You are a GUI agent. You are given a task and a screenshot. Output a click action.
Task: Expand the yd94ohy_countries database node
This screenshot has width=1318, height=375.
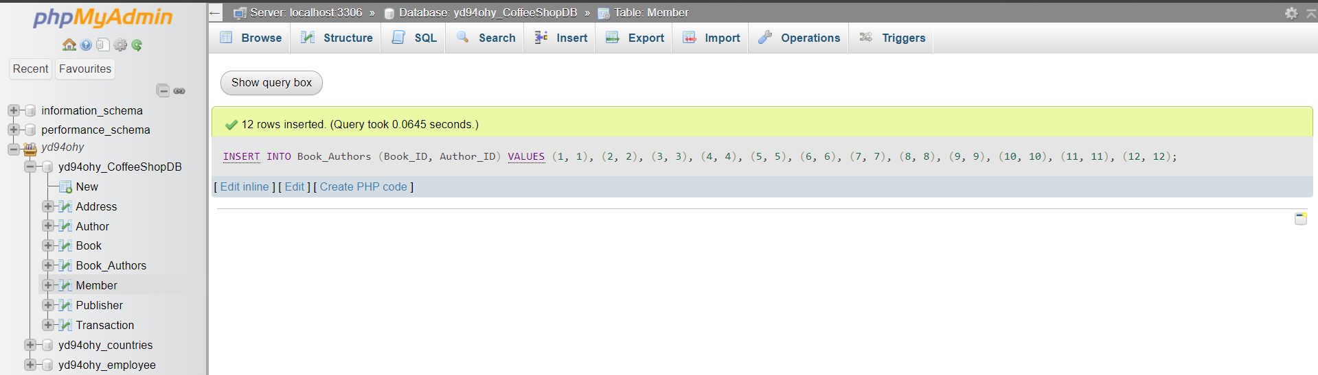click(30, 345)
